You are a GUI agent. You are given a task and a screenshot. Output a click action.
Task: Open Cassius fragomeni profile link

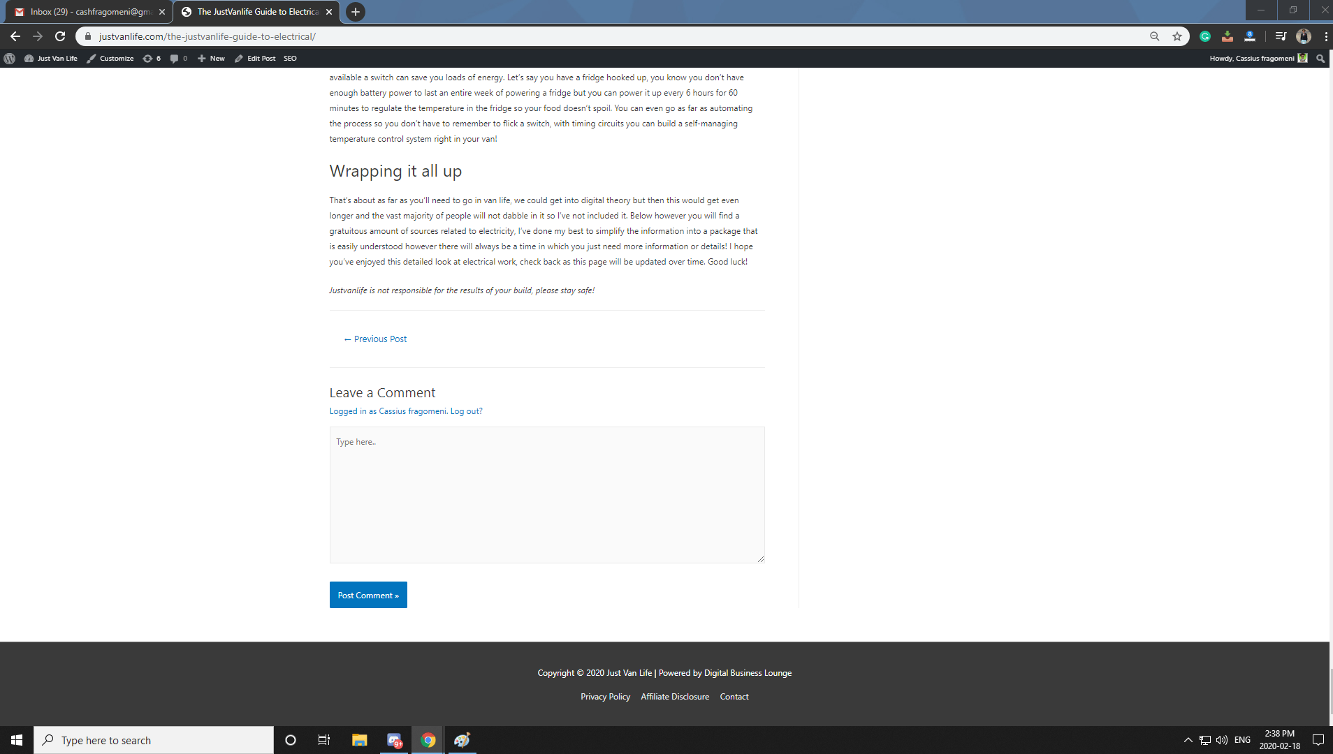(412, 411)
